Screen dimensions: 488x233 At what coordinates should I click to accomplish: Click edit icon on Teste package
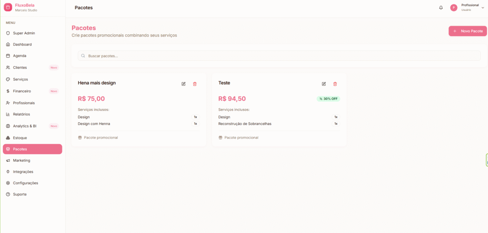tap(324, 84)
